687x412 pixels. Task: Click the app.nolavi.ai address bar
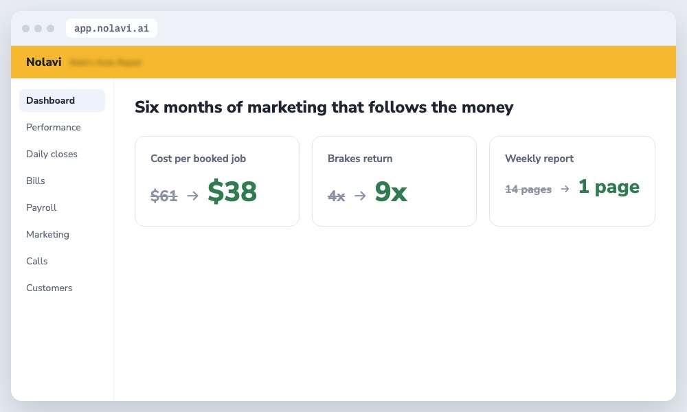click(112, 28)
